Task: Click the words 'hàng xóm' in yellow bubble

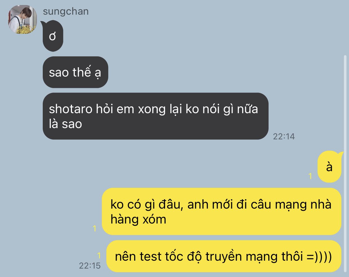Action: point(138,219)
